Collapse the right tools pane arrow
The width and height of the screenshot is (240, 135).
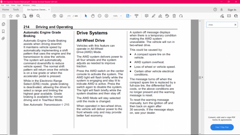tap(203, 77)
